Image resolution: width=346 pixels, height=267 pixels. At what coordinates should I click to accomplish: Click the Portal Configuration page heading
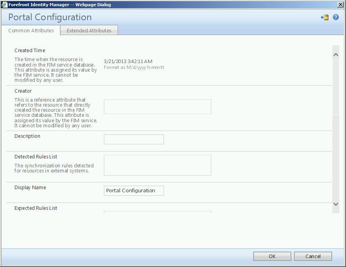[x=50, y=17]
